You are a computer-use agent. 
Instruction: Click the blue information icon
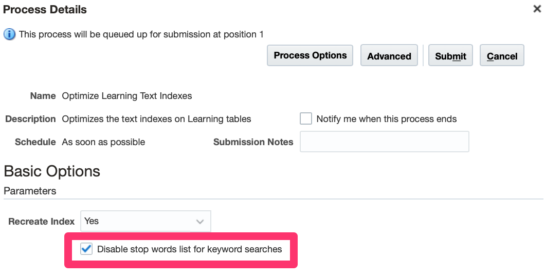(9, 34)
